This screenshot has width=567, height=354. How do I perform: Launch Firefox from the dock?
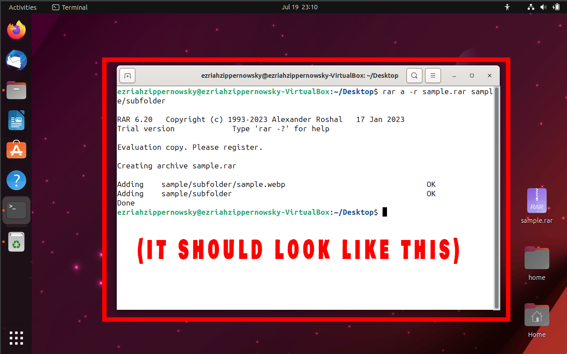[16, 30]
